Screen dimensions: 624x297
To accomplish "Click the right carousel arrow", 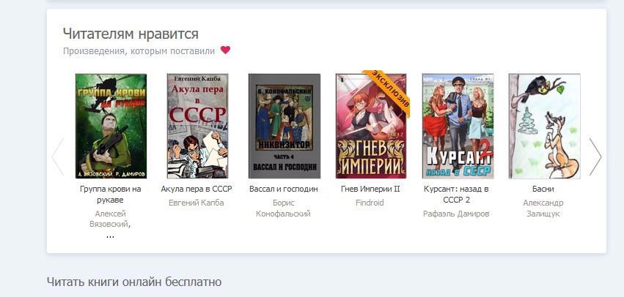I will pos(595,157).
